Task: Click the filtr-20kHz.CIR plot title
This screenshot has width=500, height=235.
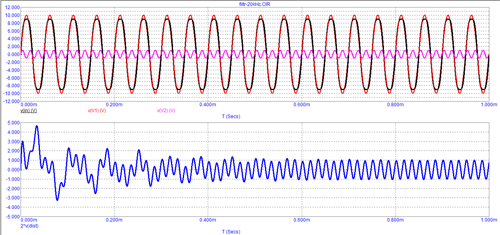Action: [255, 4]
